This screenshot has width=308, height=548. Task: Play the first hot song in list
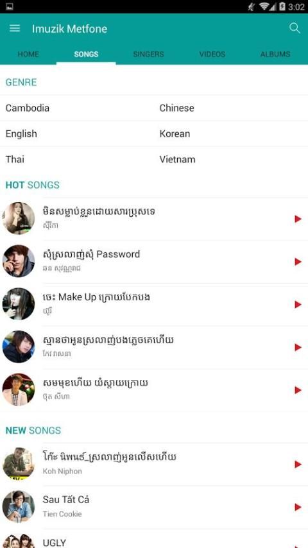(298, 219)
